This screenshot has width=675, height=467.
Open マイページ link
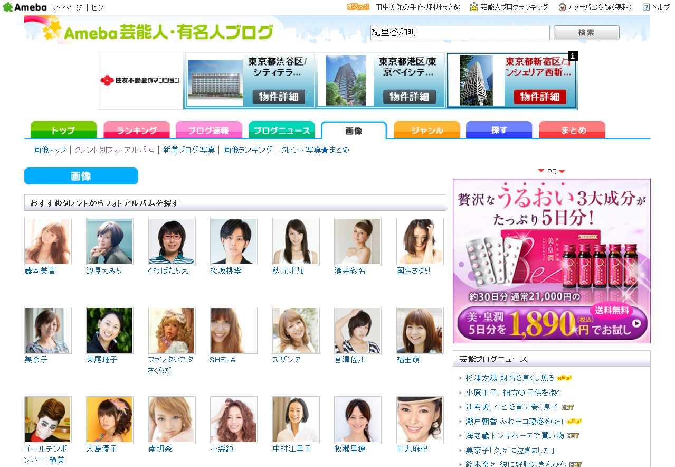[x=66, y=7]
